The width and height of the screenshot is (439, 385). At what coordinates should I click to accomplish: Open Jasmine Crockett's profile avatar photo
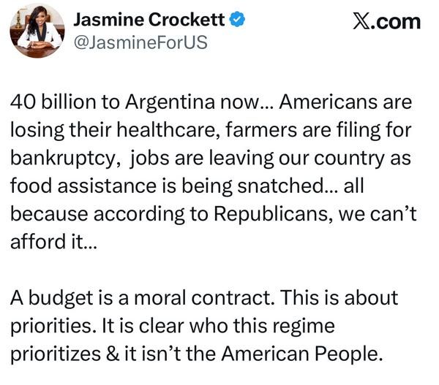click(x=37, y=31)
